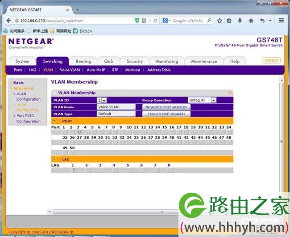The image size is (290, 237).
Task: Open the Ports submenu
Action: [18, 70]
